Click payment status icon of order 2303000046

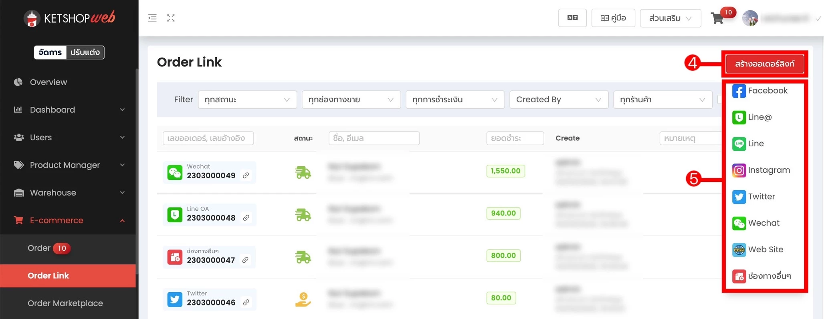(x=303, y=299)
